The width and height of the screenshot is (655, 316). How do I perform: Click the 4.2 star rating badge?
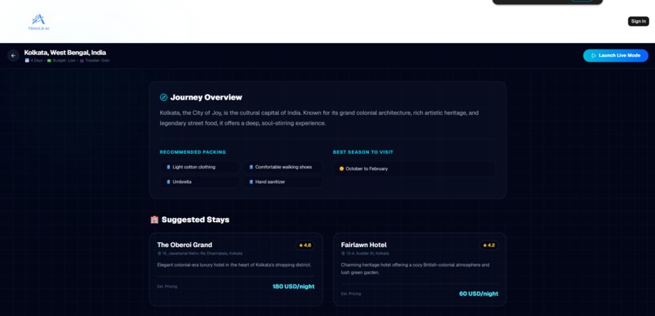488,246
